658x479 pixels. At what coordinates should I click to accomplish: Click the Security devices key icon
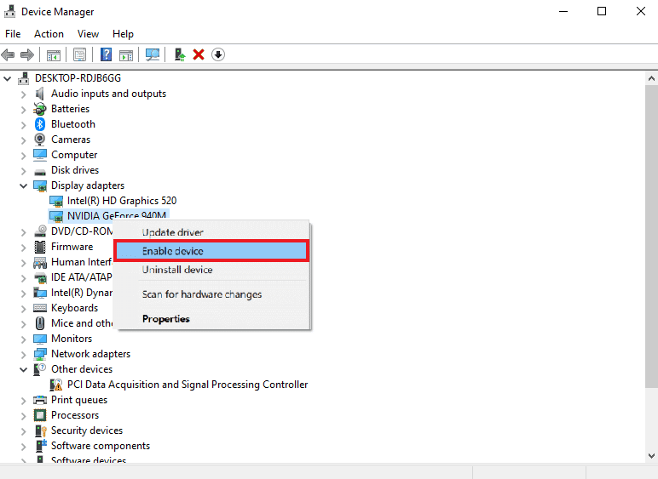coord(40,431)
